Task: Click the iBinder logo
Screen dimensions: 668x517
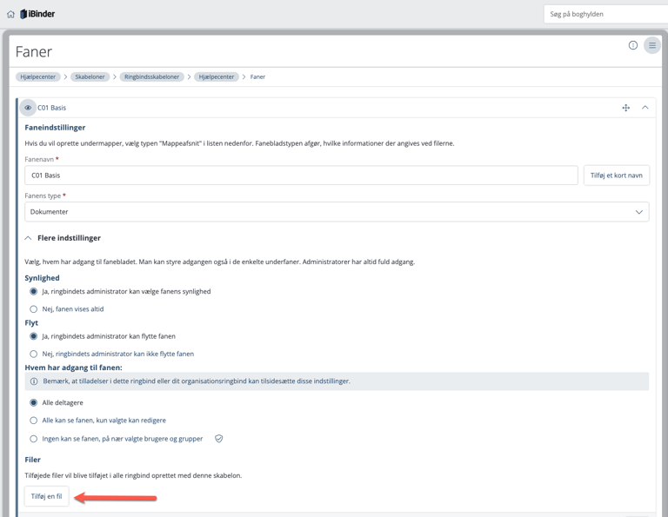Action: point(37,14)
